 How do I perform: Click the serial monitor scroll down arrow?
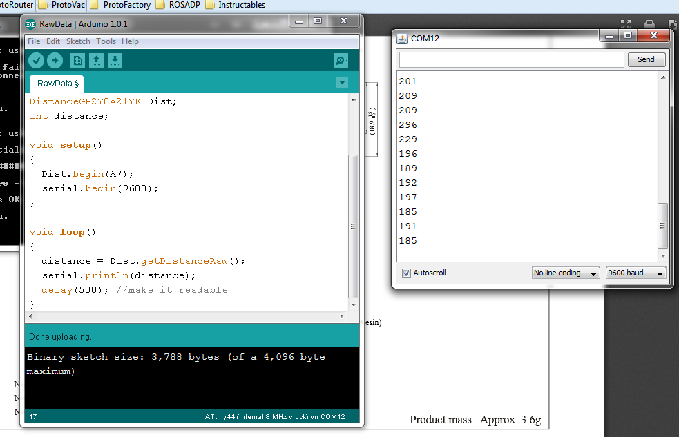pos(663,256)
